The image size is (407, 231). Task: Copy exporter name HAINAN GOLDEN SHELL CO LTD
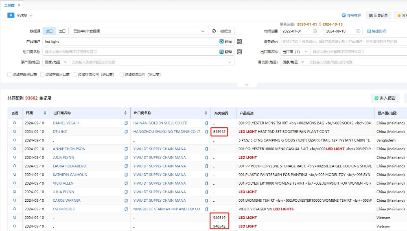[206, 123]
